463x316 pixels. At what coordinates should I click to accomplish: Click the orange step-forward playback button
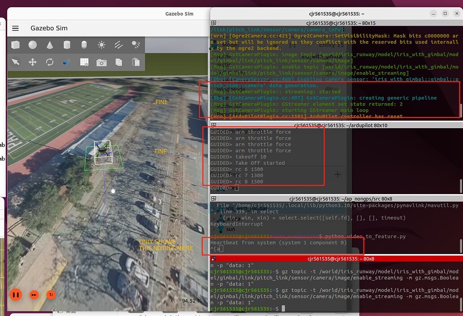tap(34, 295)
